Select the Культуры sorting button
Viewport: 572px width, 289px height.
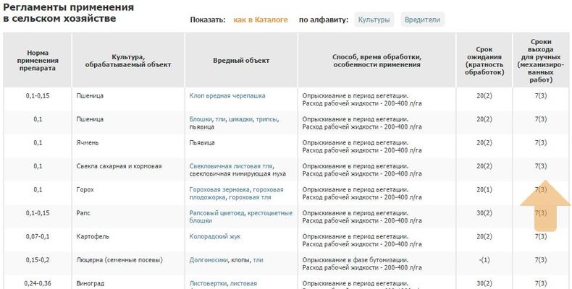click(x=374, y=20)
